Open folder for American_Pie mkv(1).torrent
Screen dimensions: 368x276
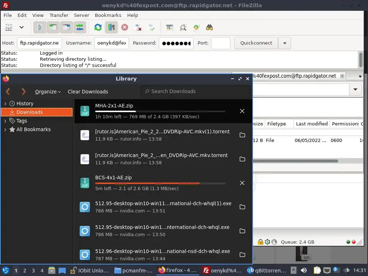tap(242, 135)
